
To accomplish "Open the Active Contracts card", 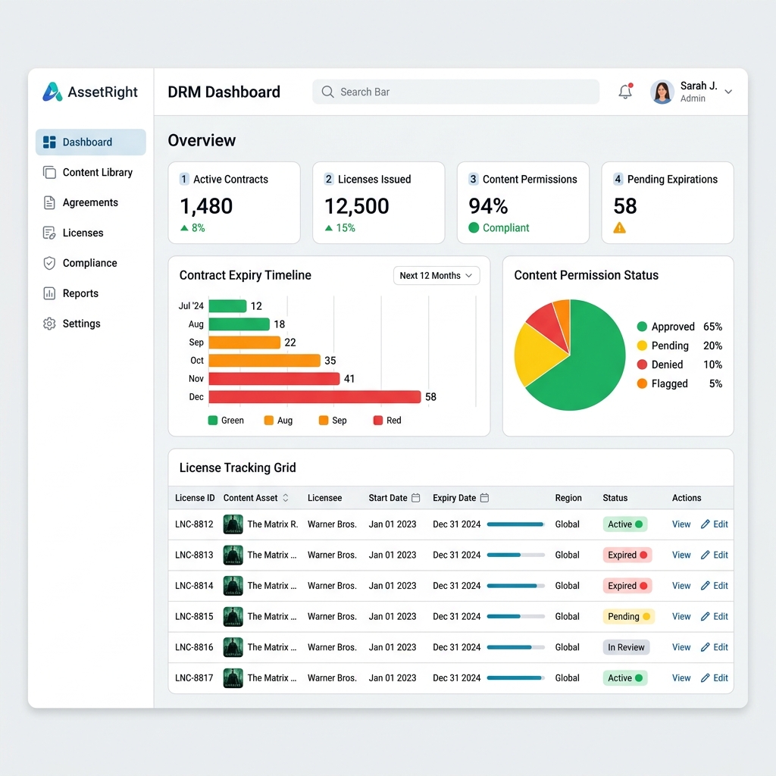I will point(234,203).
